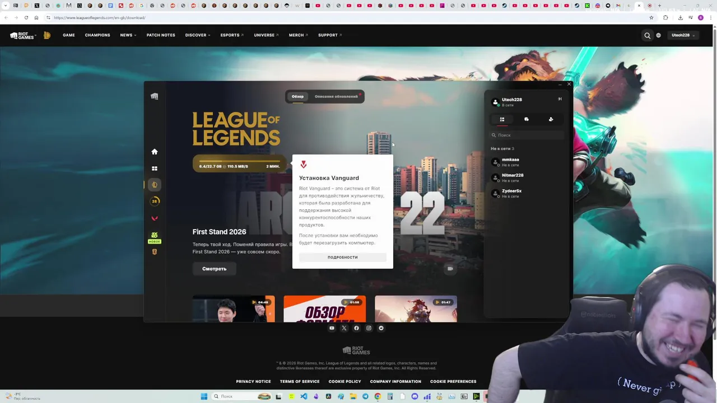Open the Windows Start button
The width and height of the screenshot is (717, 403).
click(204, 396)
